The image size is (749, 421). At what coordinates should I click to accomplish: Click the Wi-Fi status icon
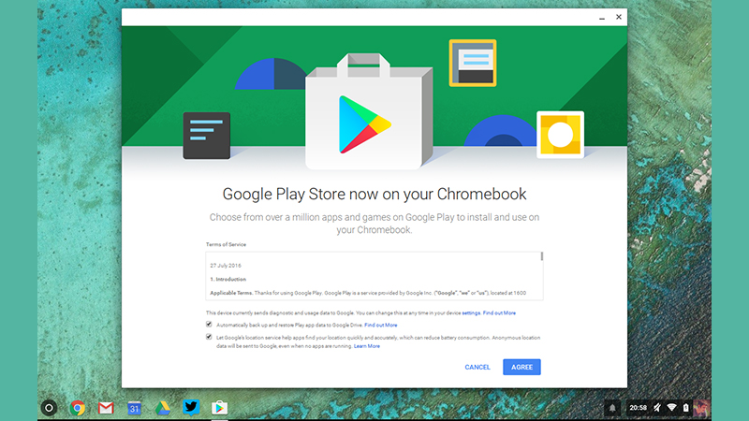tap(671, 408)
